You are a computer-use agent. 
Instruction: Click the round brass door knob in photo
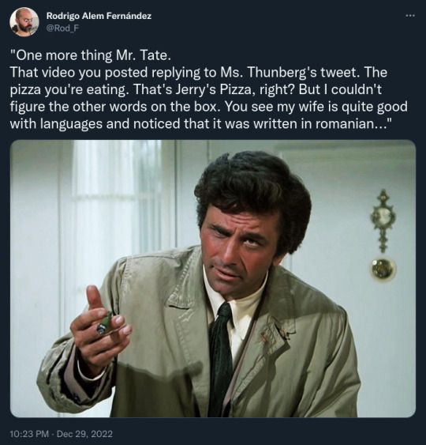[383, 269]
